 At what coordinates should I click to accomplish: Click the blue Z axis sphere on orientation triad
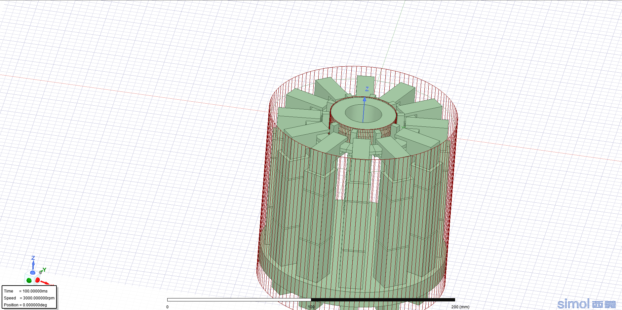pyautogui.click(x=33, y=272)
